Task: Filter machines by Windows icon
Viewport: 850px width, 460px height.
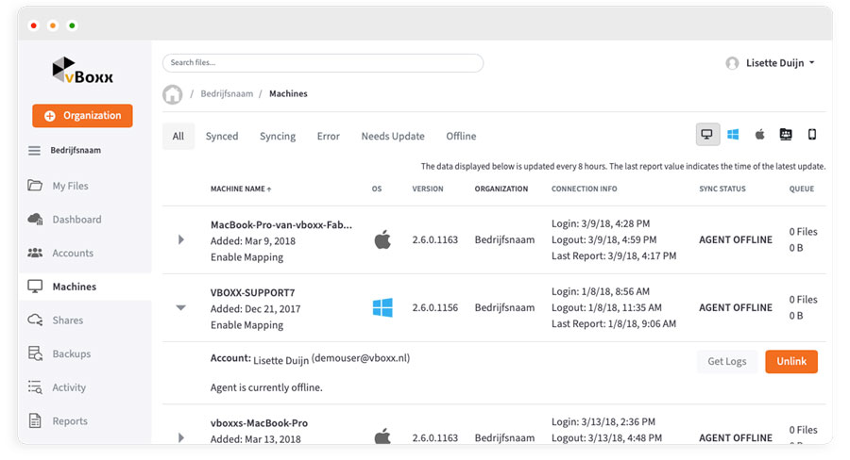Action: [x=733, y=135]
